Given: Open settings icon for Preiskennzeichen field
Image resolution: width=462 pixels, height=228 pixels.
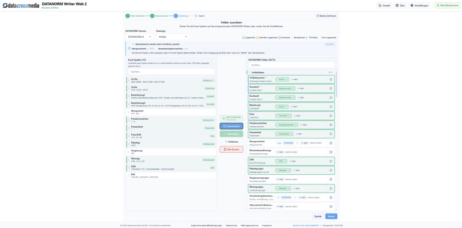Looking at the screenshot, I should [331, 125].
